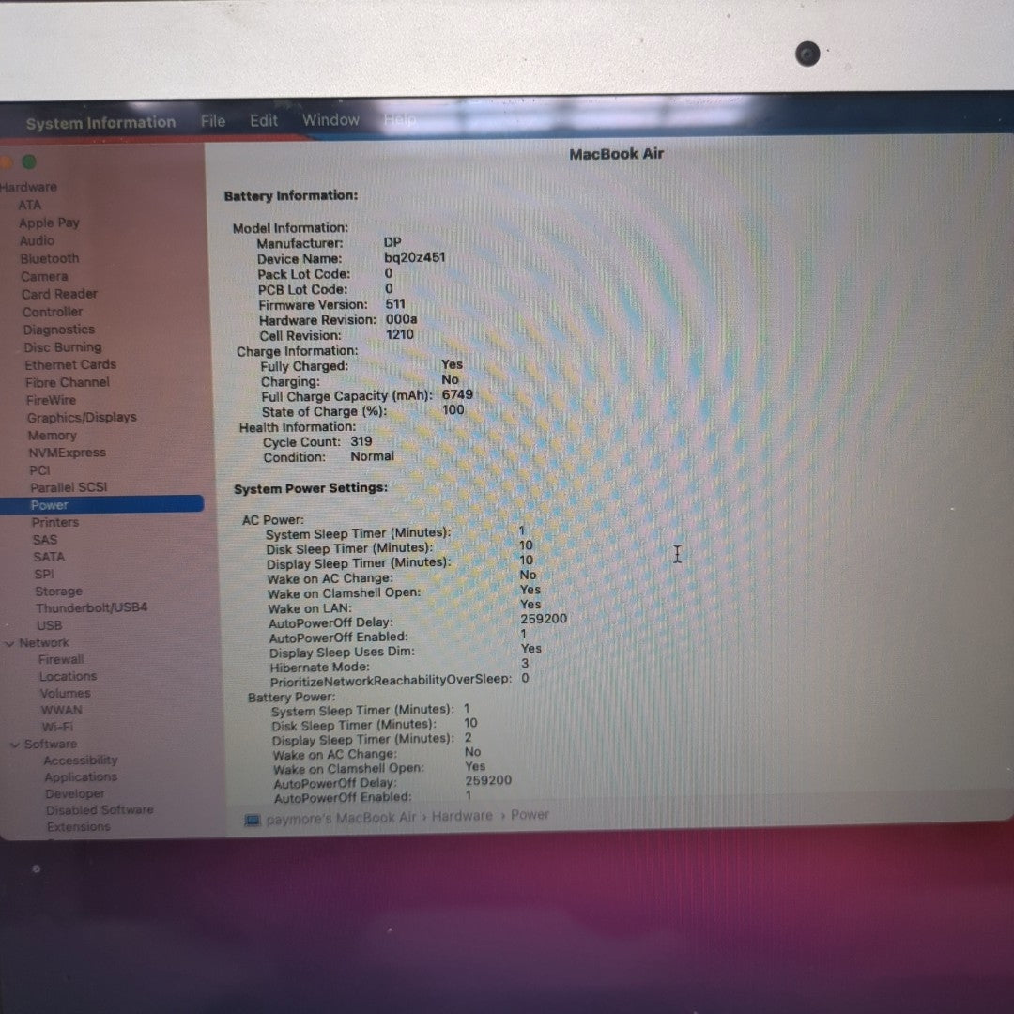Click Power in the path bar
This screenshot has height=1014, width=1014.
pos(530,815)
